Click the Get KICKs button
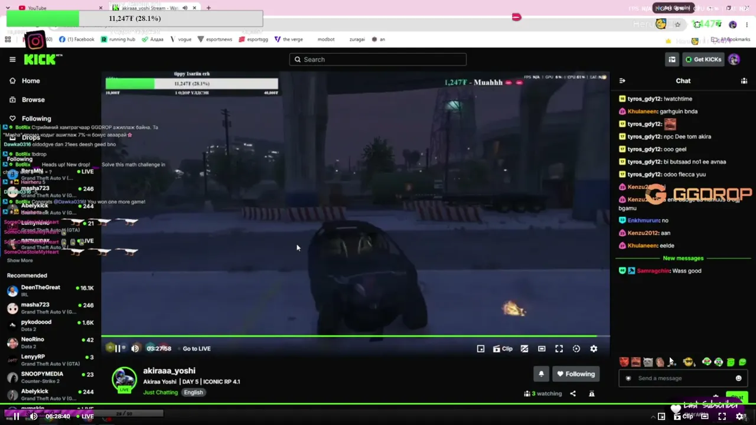Screen dimensions: 756x425 pyautogui.click(x=703, y=60)
